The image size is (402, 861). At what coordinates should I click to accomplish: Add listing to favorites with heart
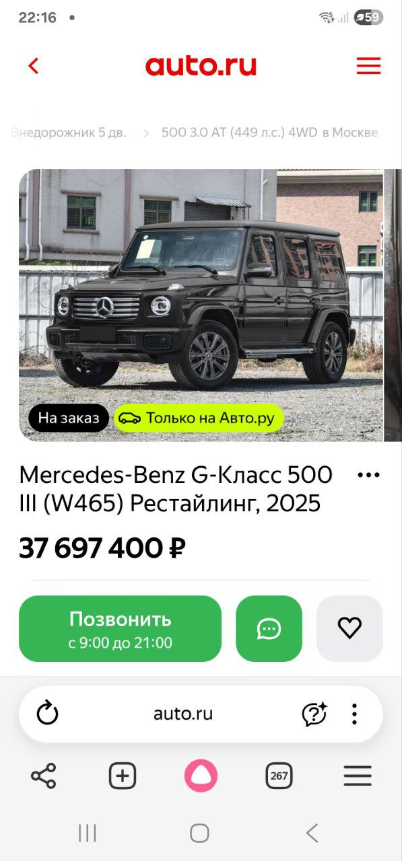tap(349, 628)
